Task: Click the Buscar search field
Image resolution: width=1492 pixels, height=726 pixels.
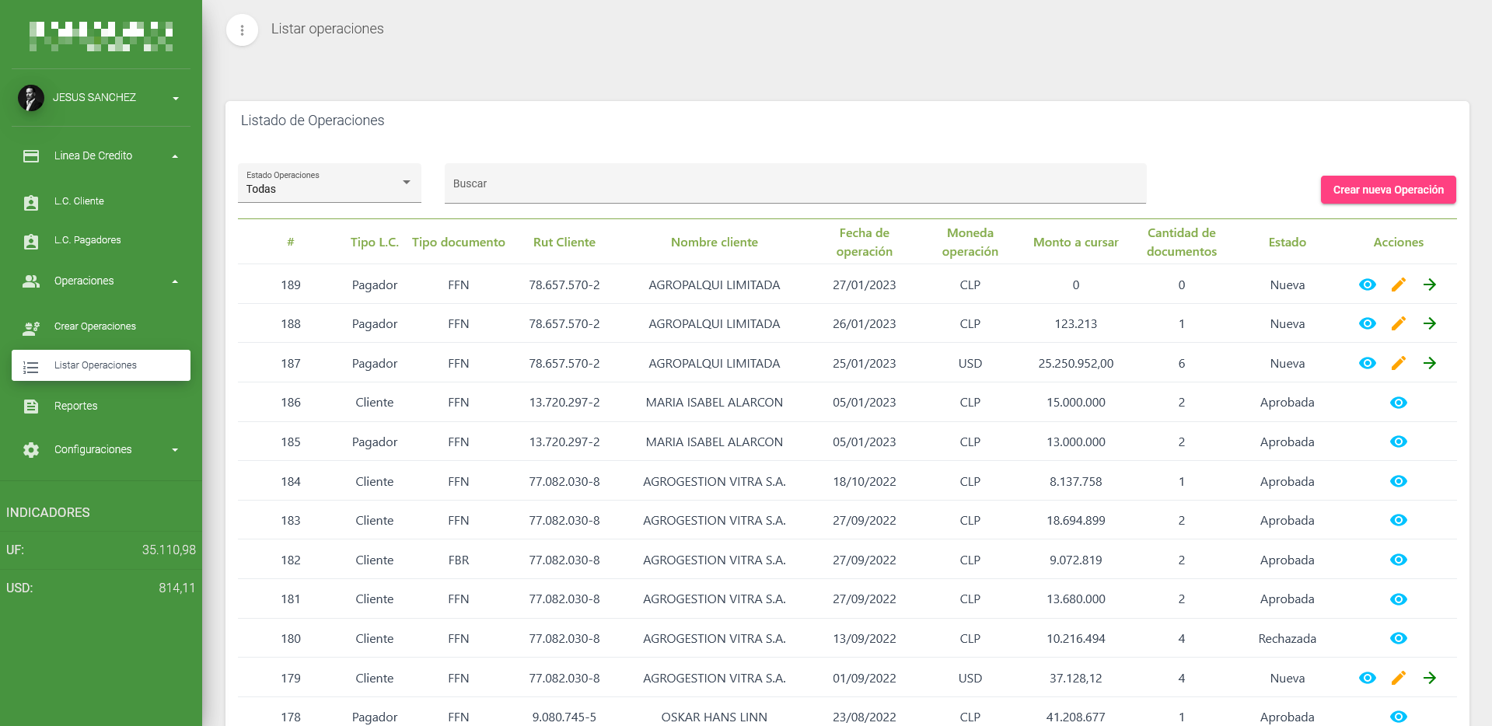Action: [795, 183]
